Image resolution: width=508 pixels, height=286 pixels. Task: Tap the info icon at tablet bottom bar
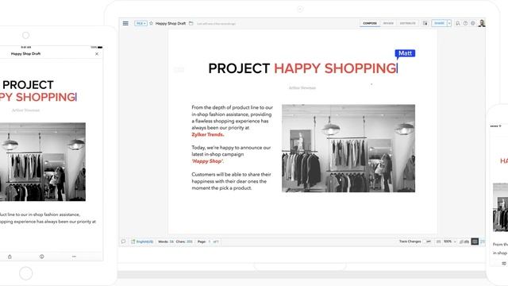(42, 257)
